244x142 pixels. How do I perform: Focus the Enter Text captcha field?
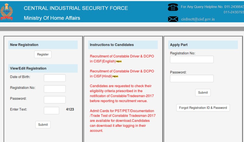tap(51, 110)
